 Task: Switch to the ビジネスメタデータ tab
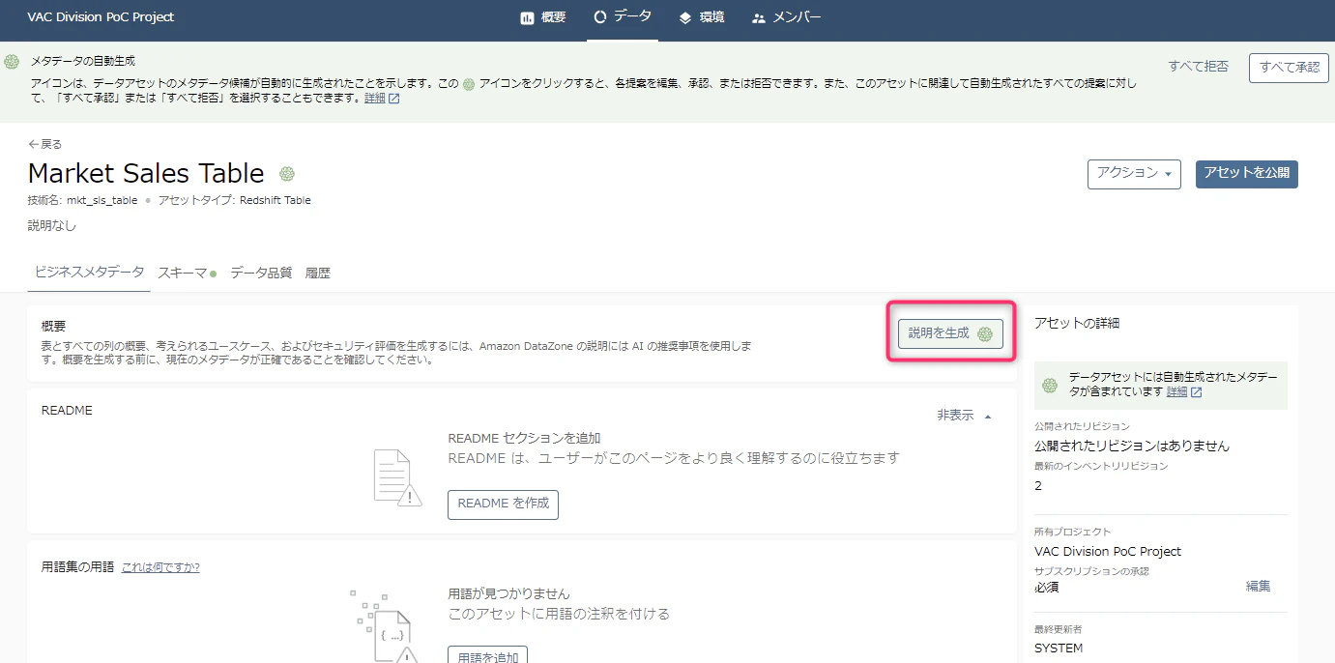(x=89, y=273)
